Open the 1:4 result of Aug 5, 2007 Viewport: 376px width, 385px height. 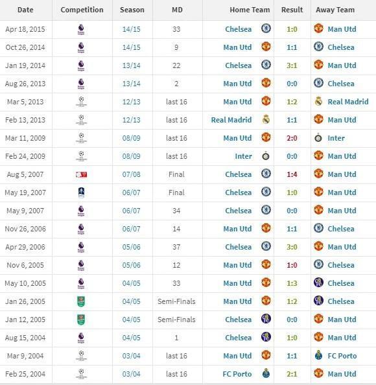coord(292,174)
